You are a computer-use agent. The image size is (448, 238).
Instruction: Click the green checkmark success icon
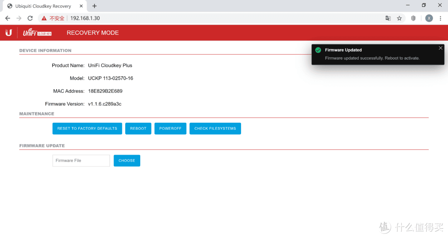[x=318, y=50]
